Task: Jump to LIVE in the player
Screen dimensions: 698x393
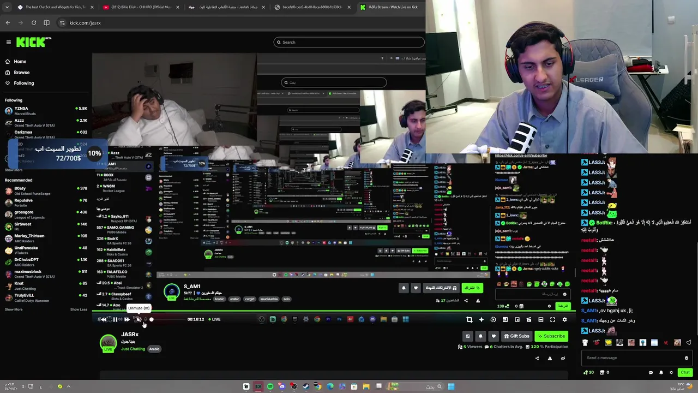Action: click(214, 319)
